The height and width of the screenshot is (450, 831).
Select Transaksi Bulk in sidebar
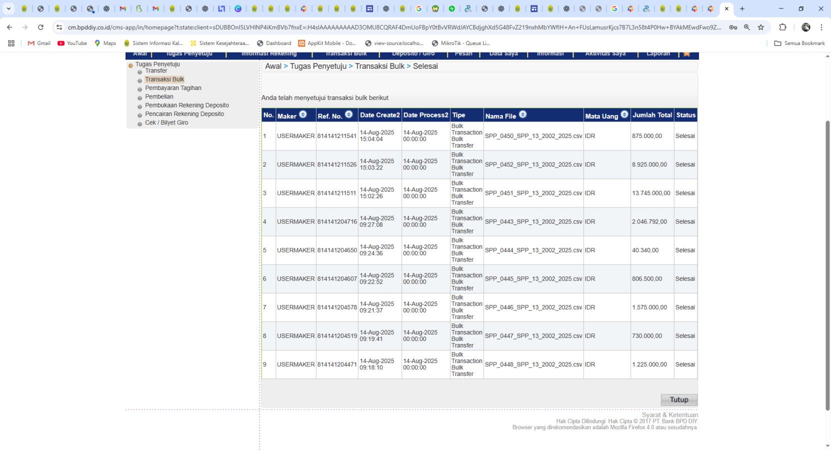[x=164, y=79]
